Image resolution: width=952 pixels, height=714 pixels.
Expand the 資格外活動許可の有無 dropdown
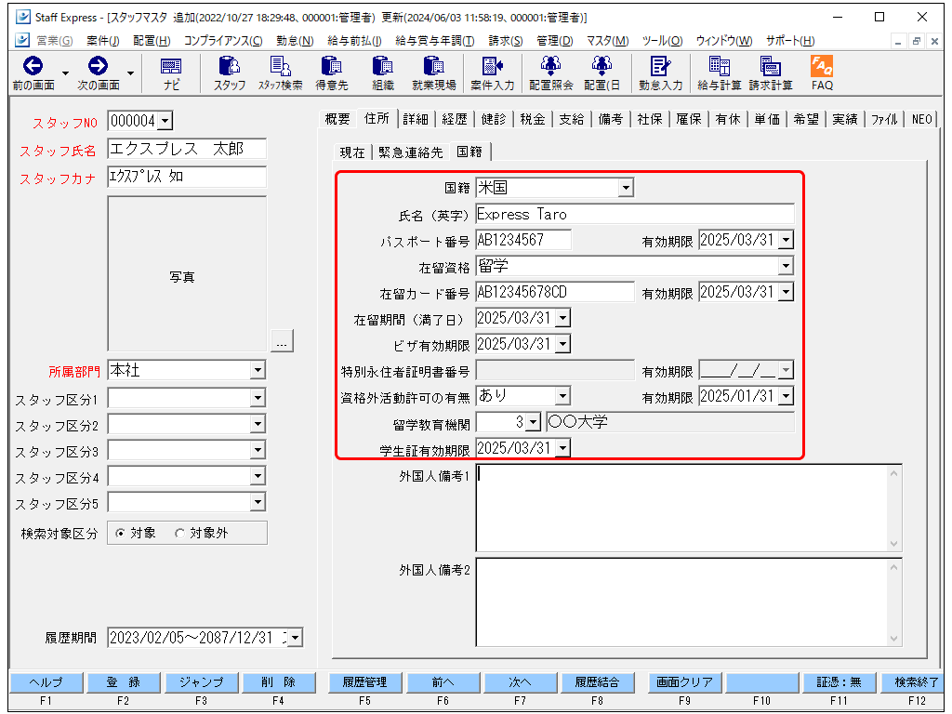(562, 396)
